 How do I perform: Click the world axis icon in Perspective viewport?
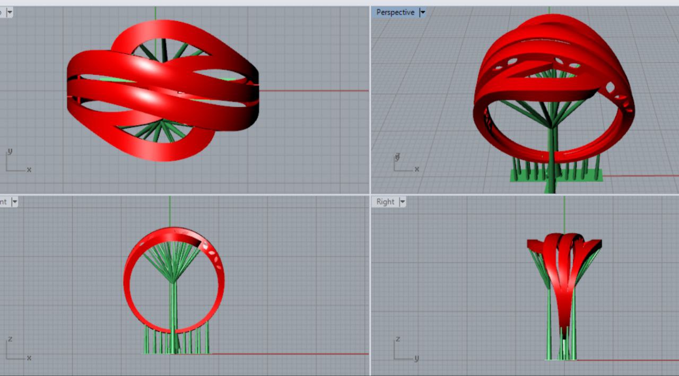[x=405, y=163]
